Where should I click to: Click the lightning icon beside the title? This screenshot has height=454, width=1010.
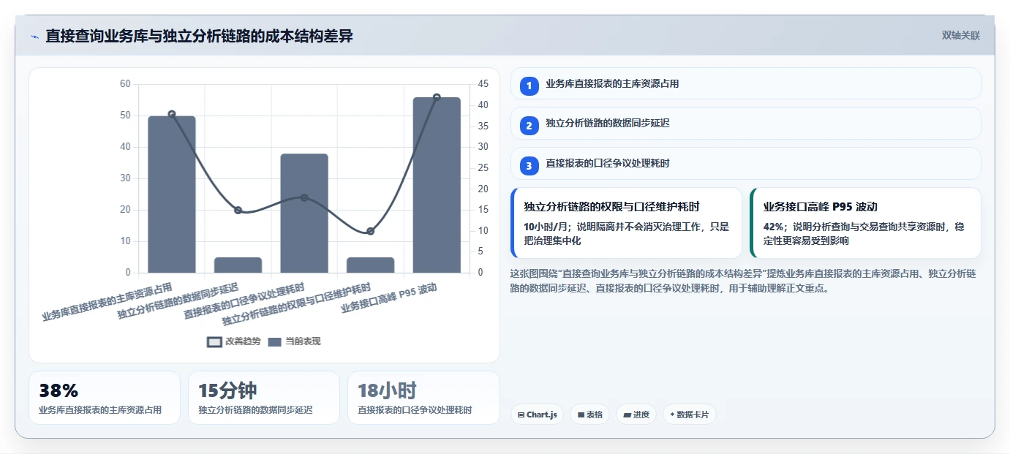[x=34, y=37]
